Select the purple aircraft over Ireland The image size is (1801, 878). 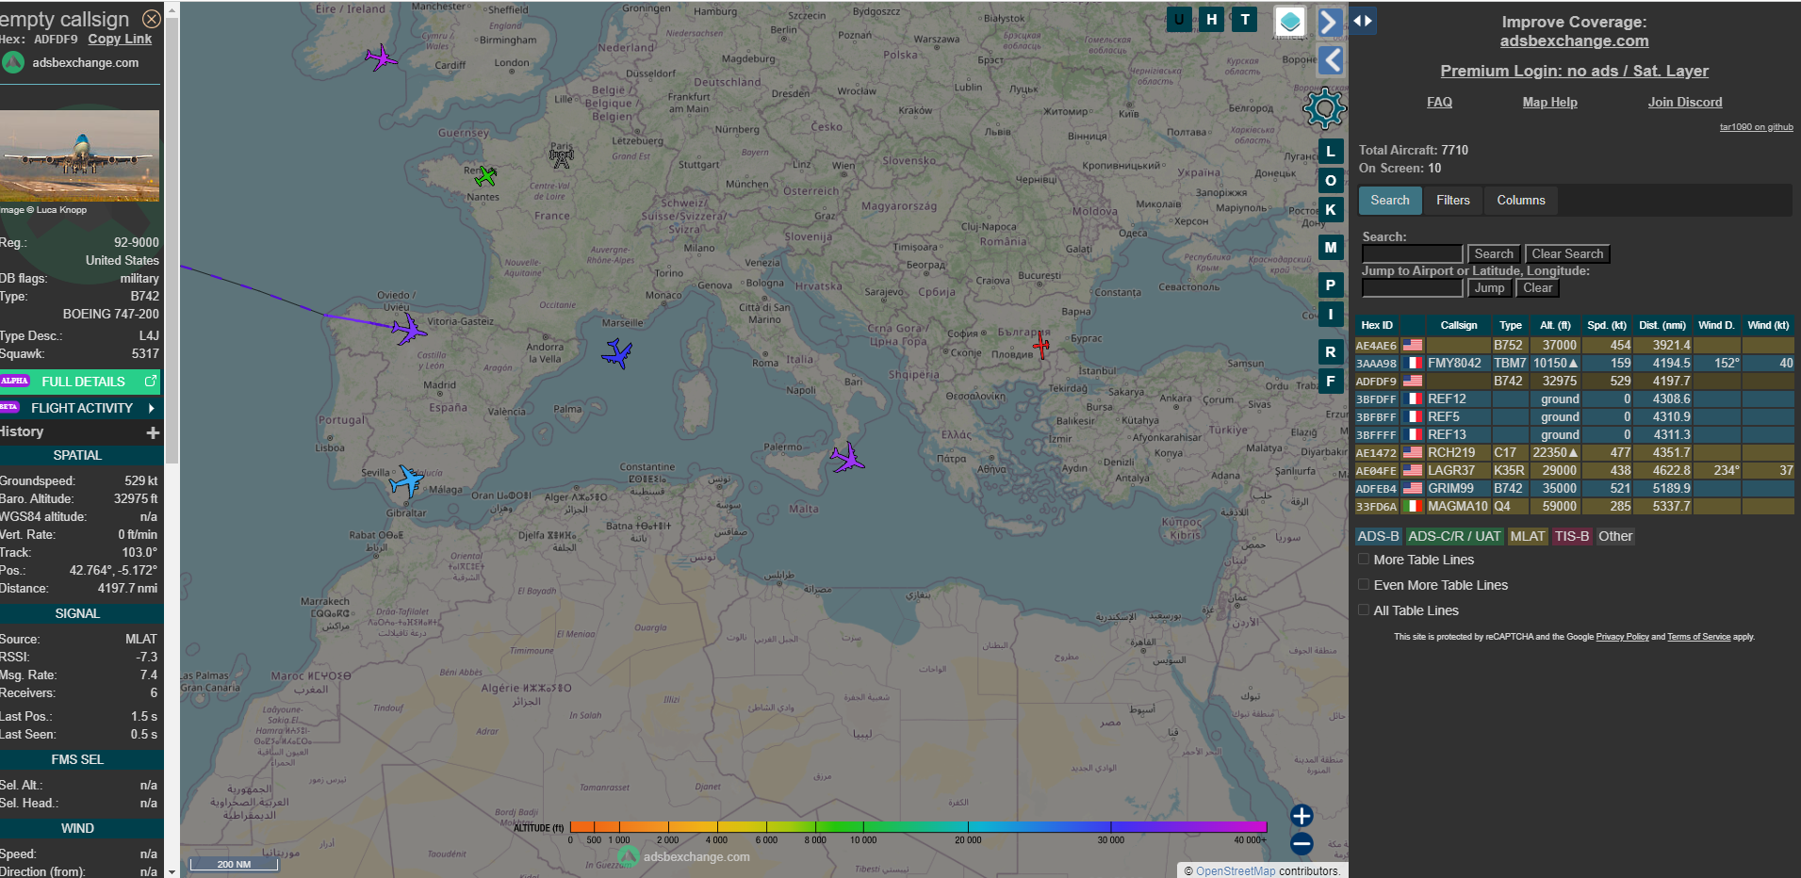[x=381, y=57]
